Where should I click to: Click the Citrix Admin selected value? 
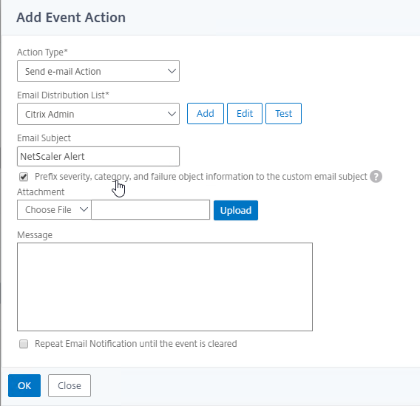50,115
